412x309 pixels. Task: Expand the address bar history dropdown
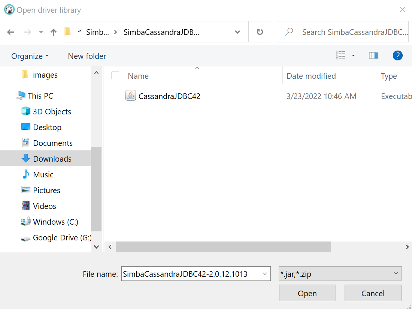237,32
